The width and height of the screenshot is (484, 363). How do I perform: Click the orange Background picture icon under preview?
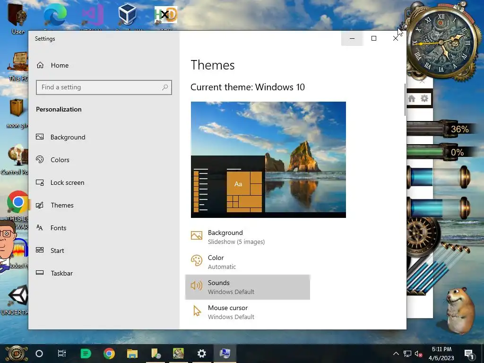pyautogui.click(x=197, y=235)
